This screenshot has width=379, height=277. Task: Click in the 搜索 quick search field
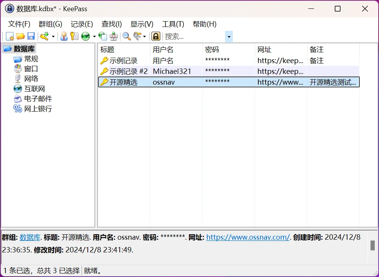pyautogui.click(x=194, y=37)
